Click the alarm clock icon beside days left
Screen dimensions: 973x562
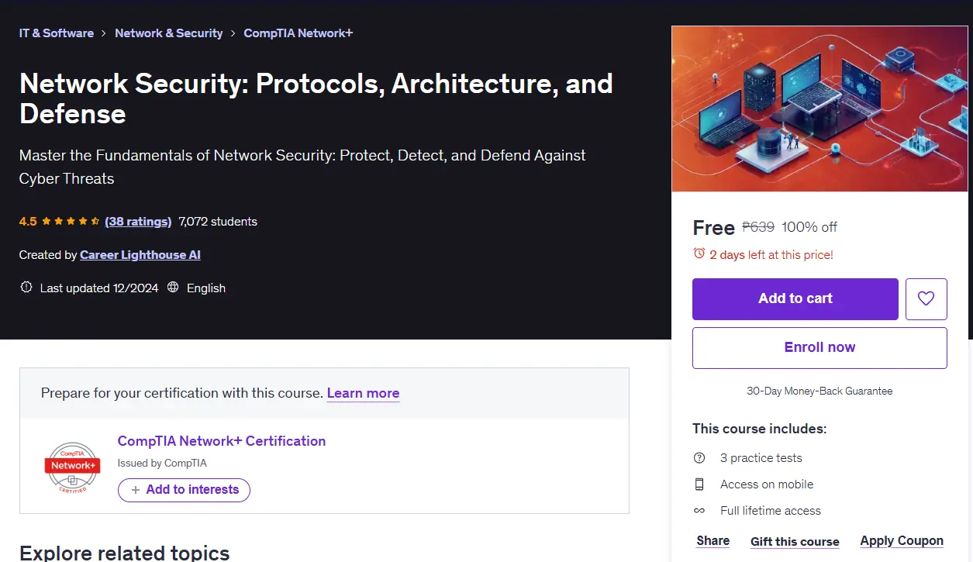(x=699, y=253)
